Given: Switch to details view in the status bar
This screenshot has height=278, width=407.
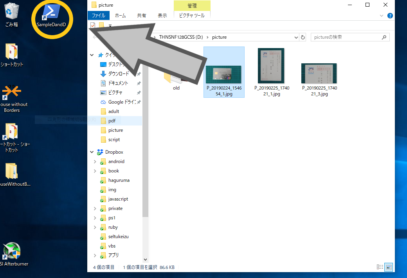Looking at the screenshot, I should [380, 267].
